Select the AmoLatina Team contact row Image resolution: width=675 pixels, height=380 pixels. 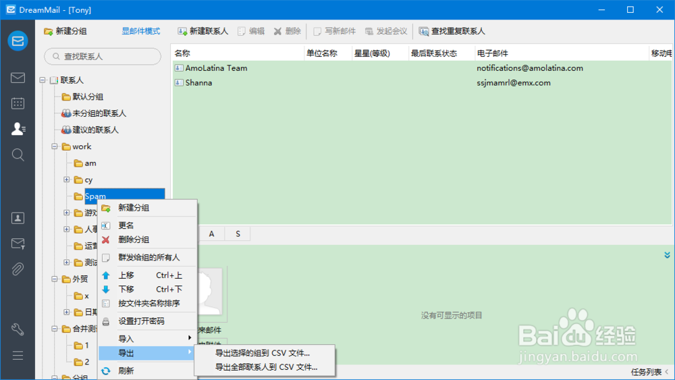(x=422, y=68)
